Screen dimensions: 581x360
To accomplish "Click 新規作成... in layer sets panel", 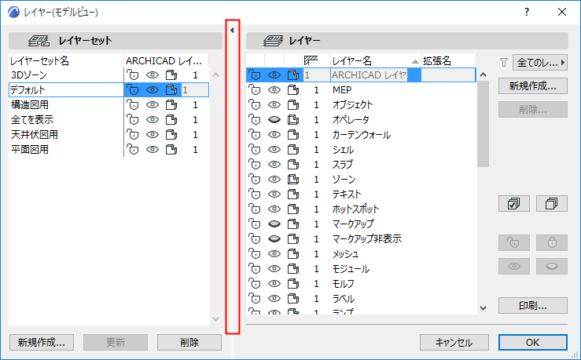I will pyautogui.click(x=42, y=342).
